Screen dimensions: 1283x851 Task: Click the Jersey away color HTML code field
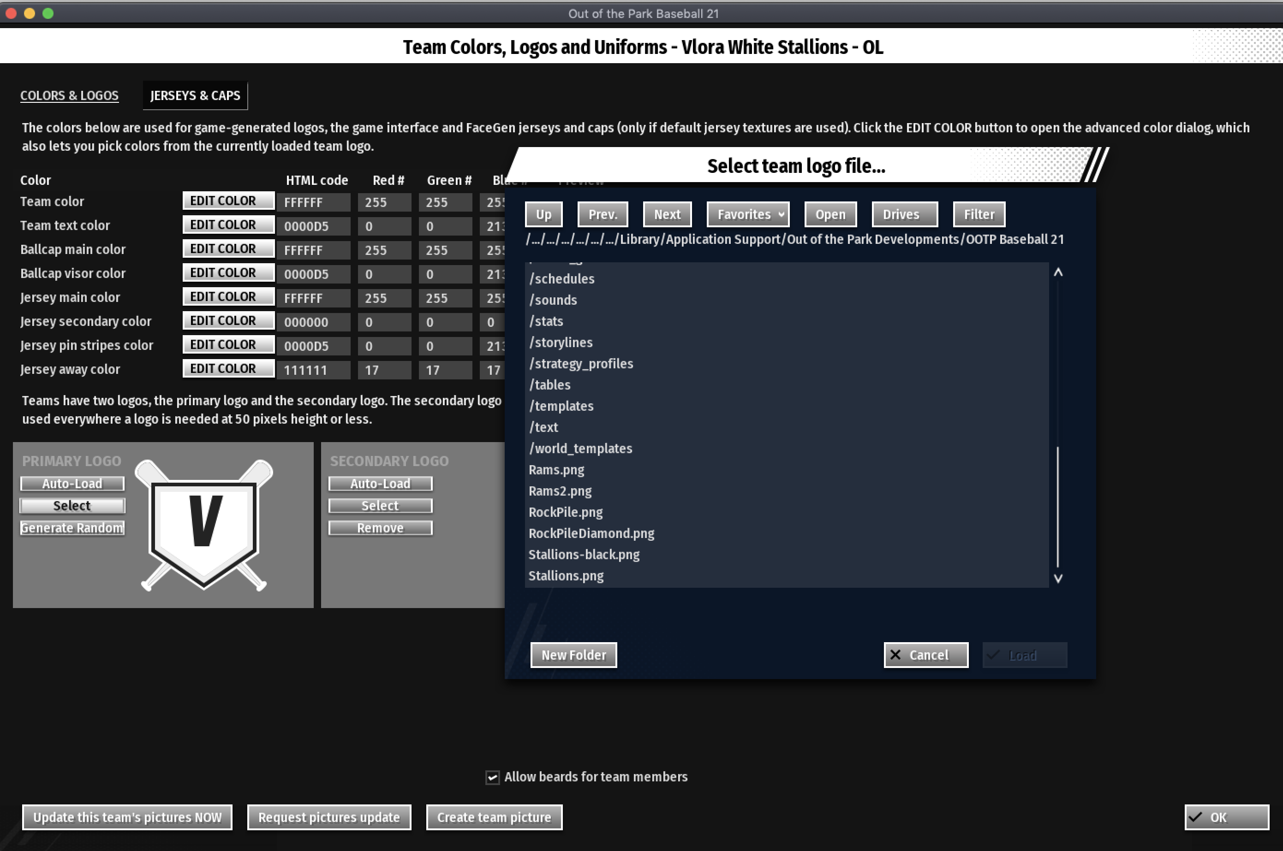pyautogui.click(x=313, y=370)
